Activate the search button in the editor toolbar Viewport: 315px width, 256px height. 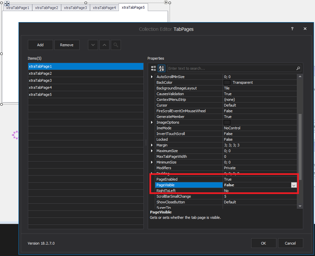click(116, 45)
